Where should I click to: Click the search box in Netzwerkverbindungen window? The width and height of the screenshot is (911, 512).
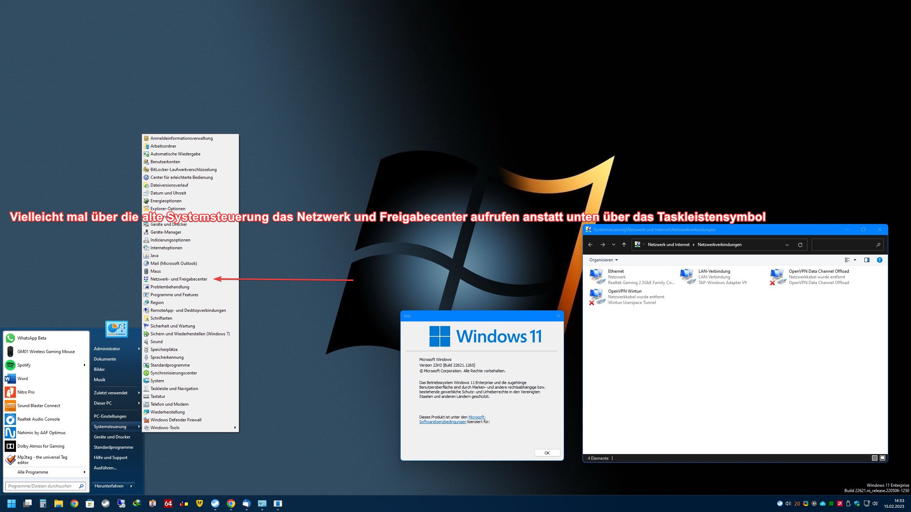[847, 245]
